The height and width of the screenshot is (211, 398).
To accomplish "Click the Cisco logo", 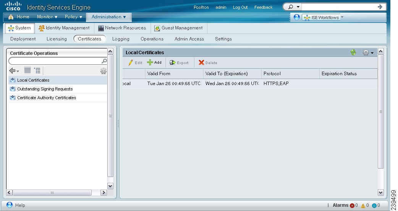I will [x=13, y=6].
